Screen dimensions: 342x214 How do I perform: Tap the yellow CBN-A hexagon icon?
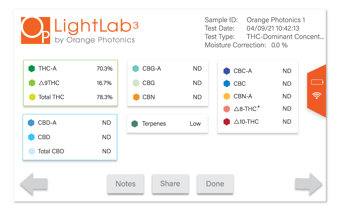227,96
